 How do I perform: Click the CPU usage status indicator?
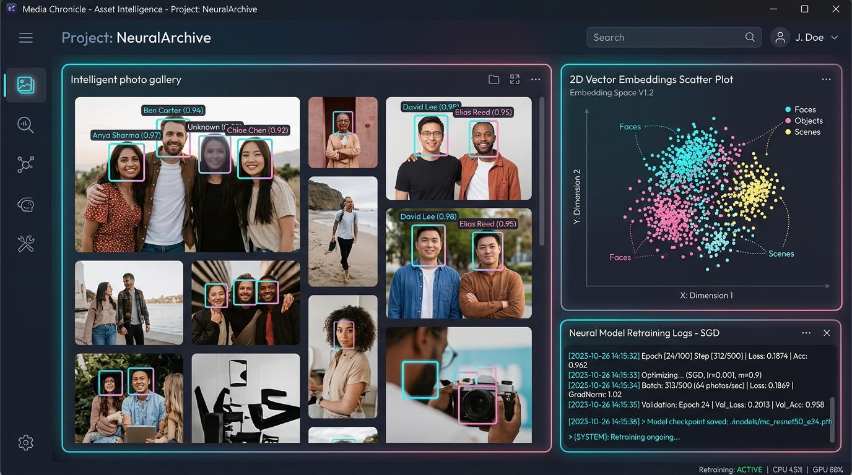click(x=788, y=469)
